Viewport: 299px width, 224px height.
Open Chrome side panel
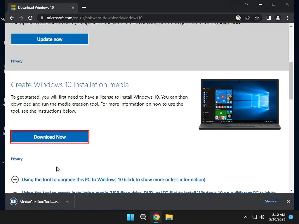tap(269, 18)
